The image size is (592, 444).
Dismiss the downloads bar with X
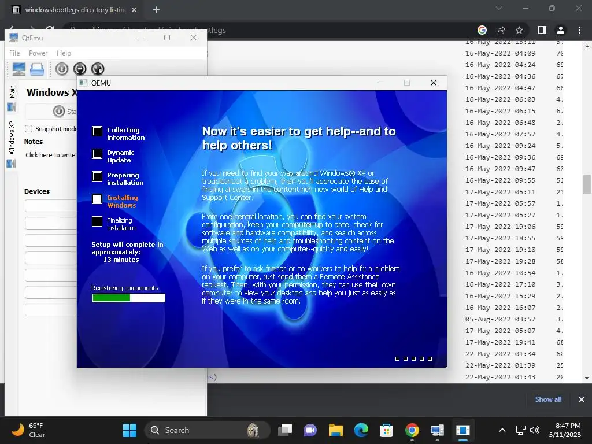[x=582, y=399]
